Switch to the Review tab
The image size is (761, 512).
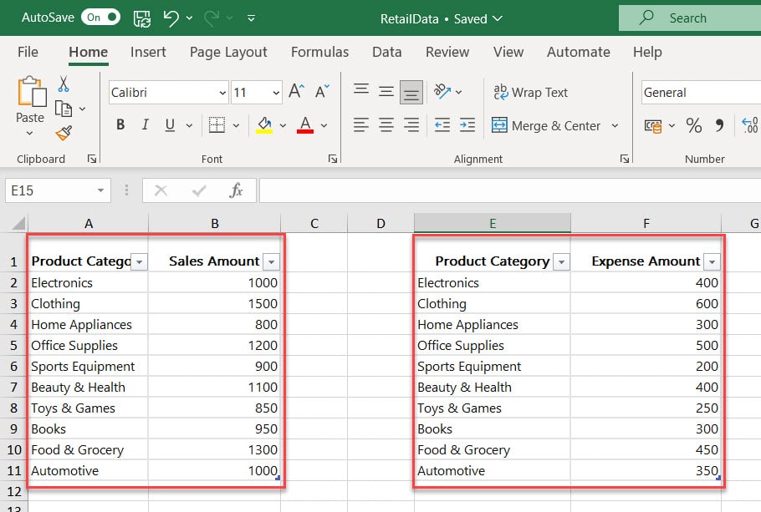coord(447,52)
